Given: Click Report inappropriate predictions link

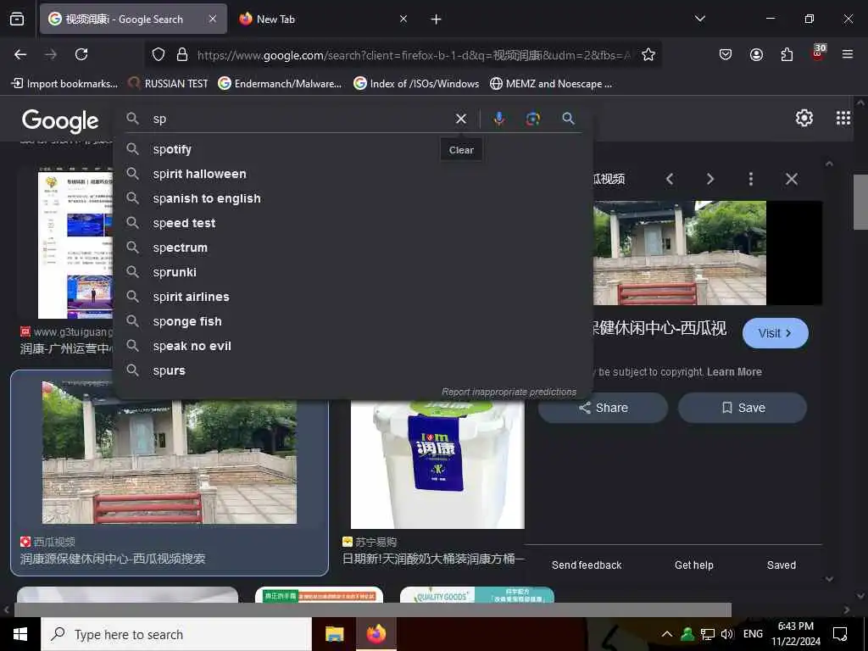Looking at the screenshot, I should tap(509, 392).
